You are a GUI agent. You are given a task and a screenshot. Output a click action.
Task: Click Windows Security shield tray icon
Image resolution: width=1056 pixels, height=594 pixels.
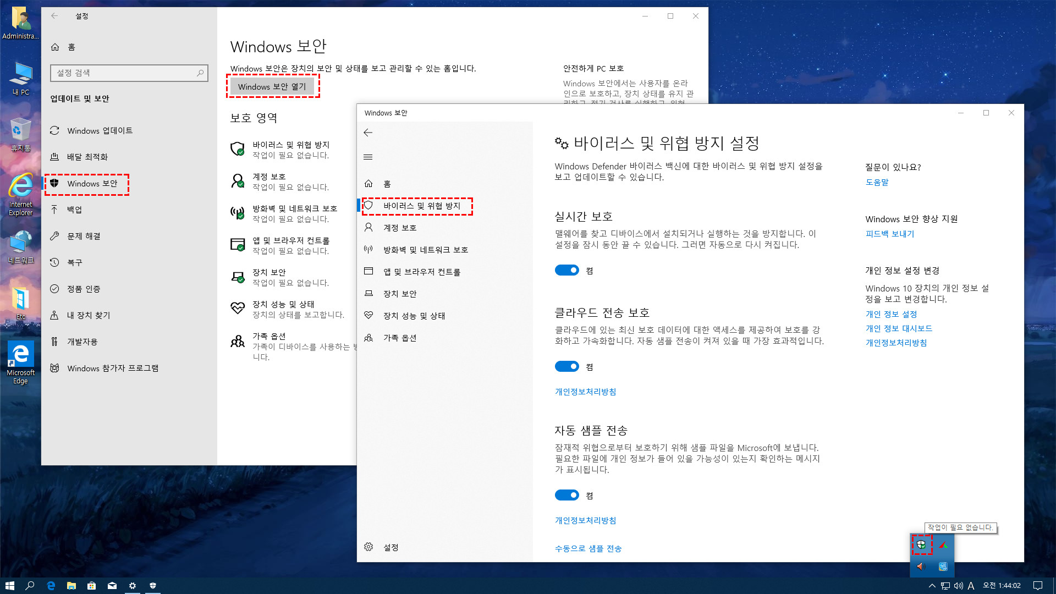click(x=921, y=544)
